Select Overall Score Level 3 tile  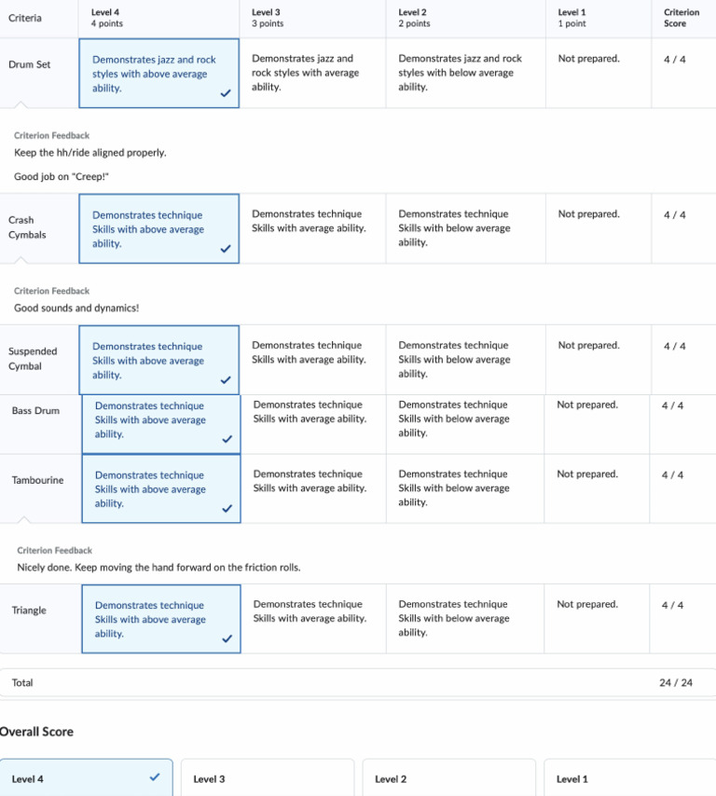[267, 778]
